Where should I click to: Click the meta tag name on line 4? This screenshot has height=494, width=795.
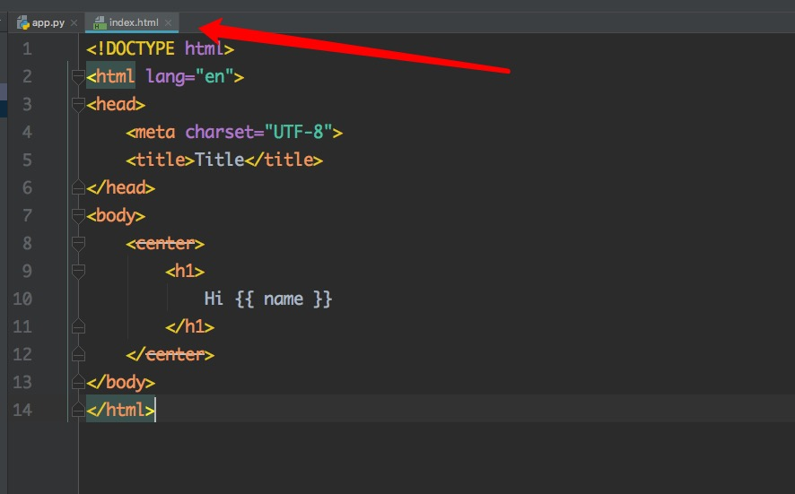[x=155, y=132]
